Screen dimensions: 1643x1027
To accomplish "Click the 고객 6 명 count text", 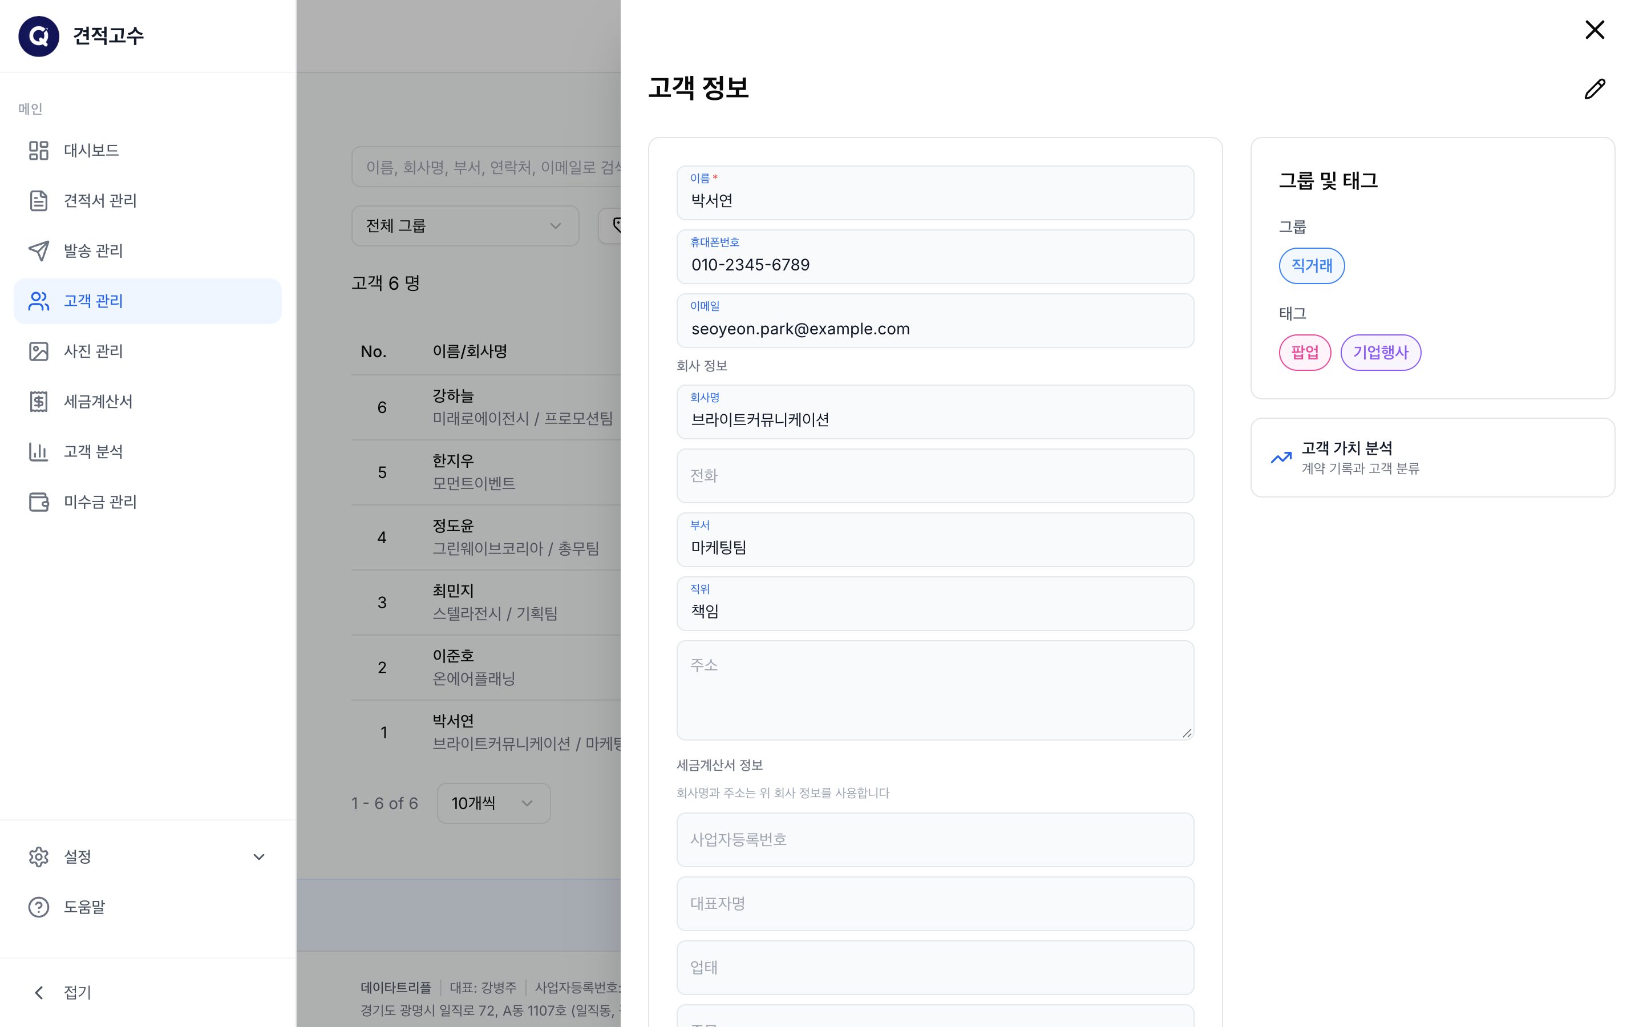I will click(x=386, y=283).
